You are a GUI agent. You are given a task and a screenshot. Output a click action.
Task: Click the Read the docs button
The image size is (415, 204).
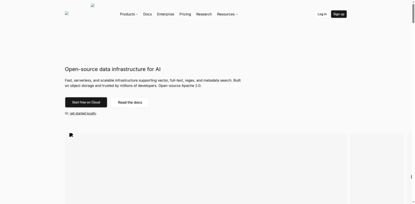point(130,102)
